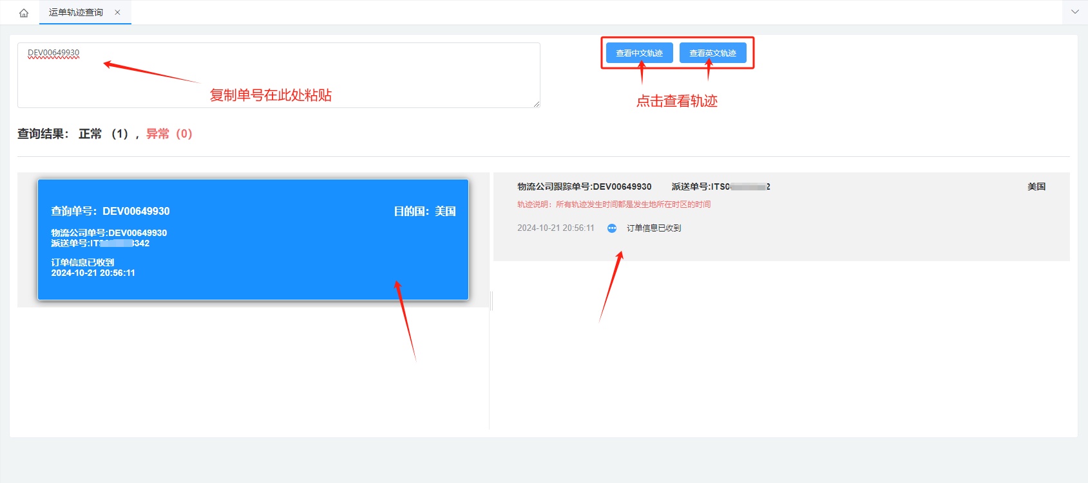
Task: Click the 订单信息已收到 tracking event entry
Action: [653, 228]
